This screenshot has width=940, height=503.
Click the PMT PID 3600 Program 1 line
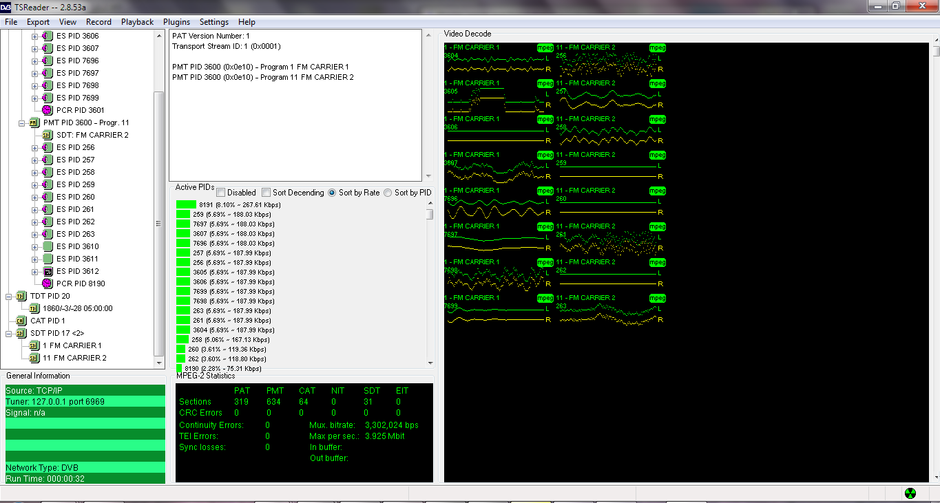tap(260, 67)
